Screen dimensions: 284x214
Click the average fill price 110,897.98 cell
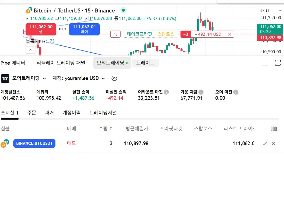[136, 143]
